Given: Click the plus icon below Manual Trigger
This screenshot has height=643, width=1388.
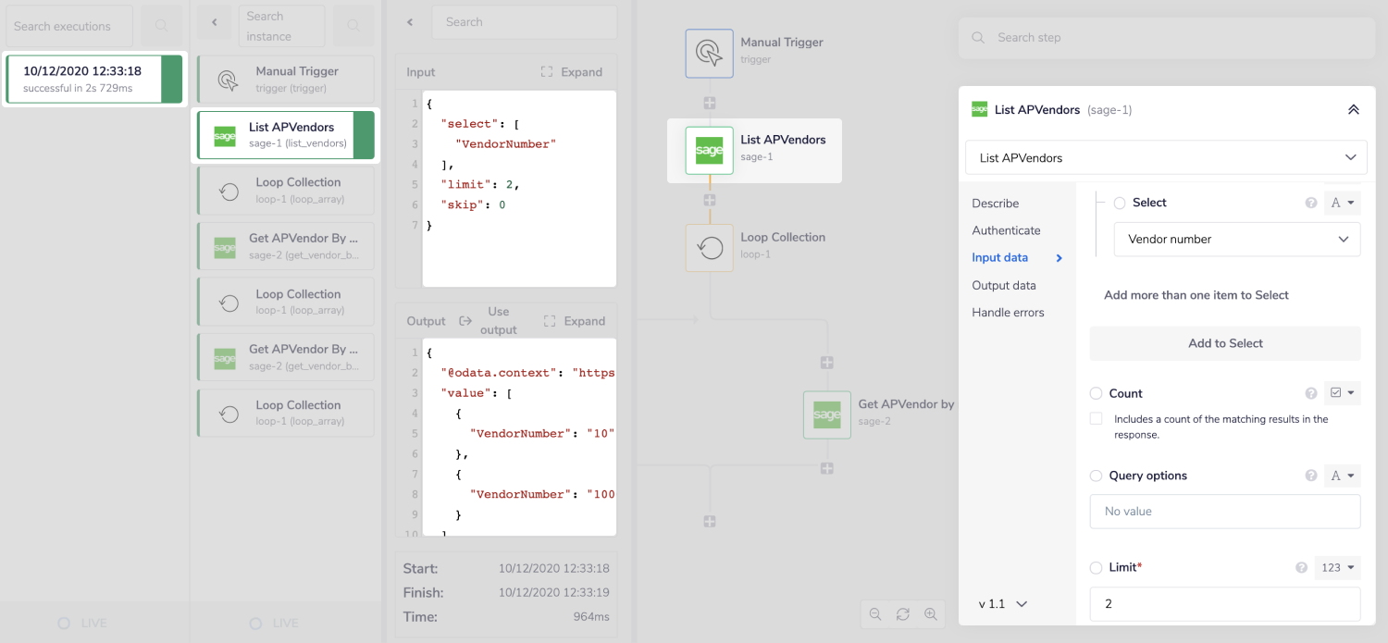Looking at the screenshot, I should tap(709, 103).
